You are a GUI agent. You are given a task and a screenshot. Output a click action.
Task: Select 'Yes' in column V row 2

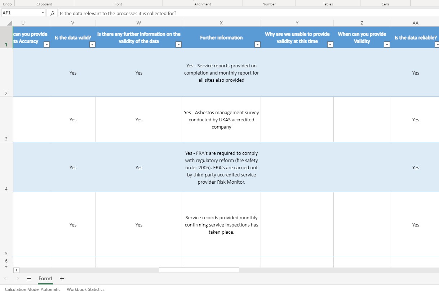click(73, 73)
